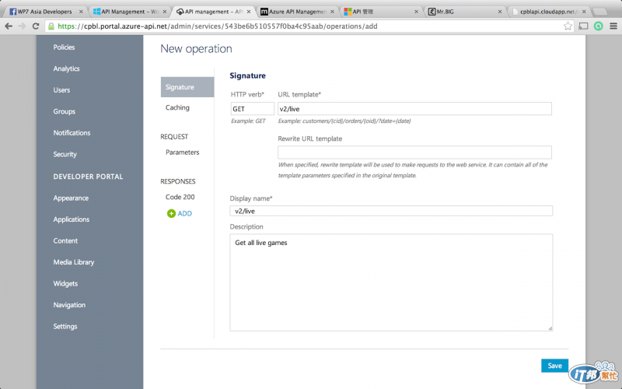Open Applications in the sidebar

tap(72, 219)
